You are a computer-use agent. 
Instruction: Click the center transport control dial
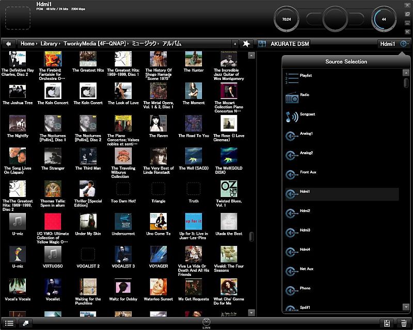pos(335,19)
